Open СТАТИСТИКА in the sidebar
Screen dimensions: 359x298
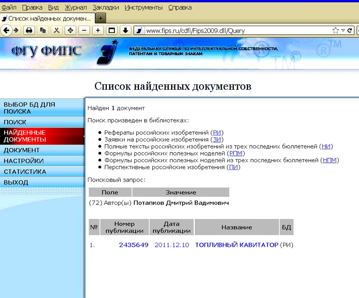[x=42, y=172]
